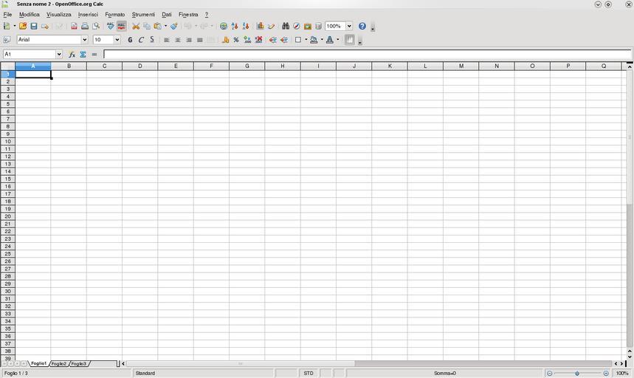Switch to the Foglio2 sheet tab
This screenshot has width=634, height=378.
pos(59,364)
